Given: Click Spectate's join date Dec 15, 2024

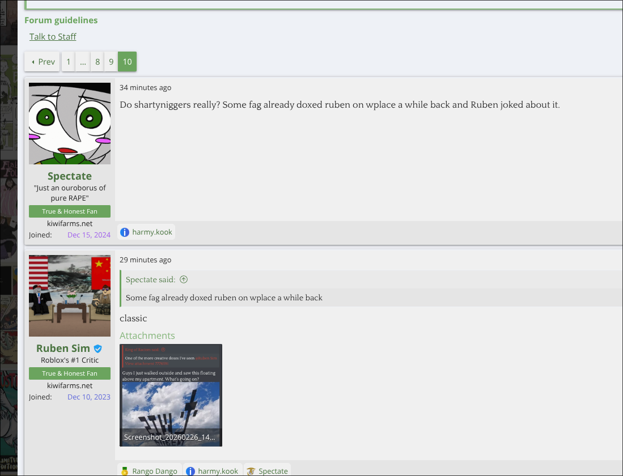Looking at the screenshot, I should click(x=89, y=235).
